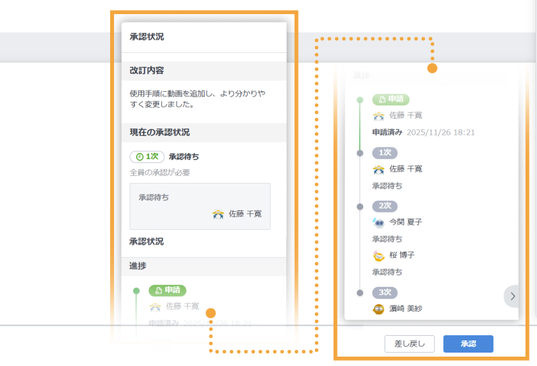Click gray 2次 step badge in timeline
Screen dimensions: 537x366
(385, 206)
